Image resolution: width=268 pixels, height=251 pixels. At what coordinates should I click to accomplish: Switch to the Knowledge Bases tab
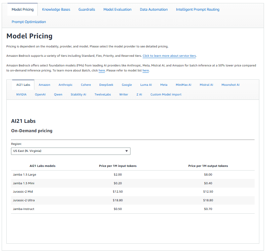56,9
